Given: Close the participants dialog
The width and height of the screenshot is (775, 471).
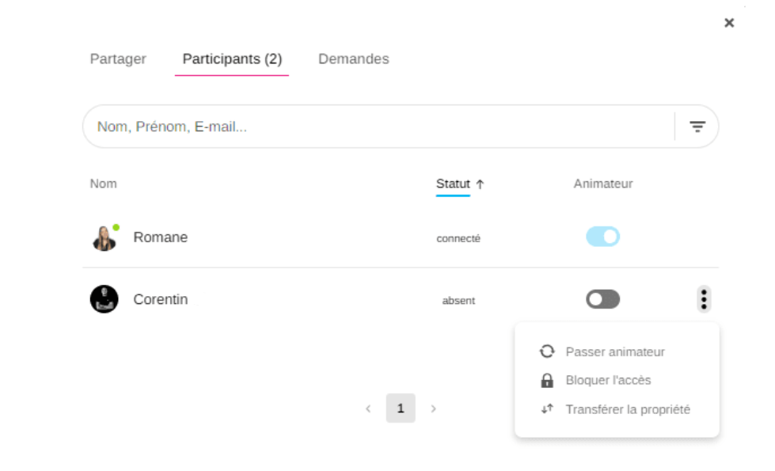Looking at the screenshot, I should click(729, 23).
